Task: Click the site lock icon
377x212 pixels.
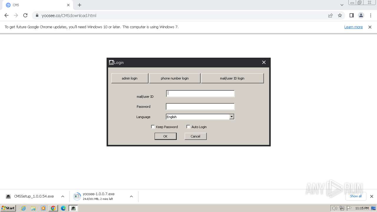Action: click(x=37, y=16)
